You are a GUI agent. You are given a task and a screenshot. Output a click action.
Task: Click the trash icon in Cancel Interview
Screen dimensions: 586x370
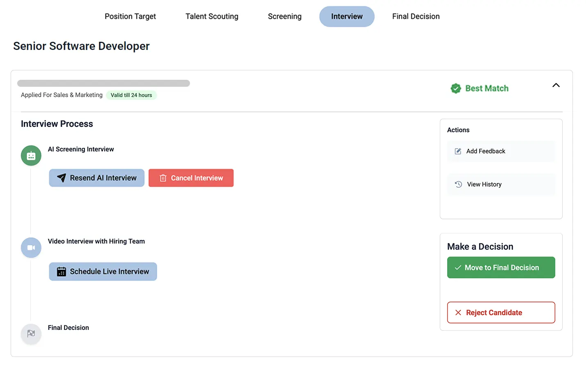pyautogui.click(x=163, y=178)
